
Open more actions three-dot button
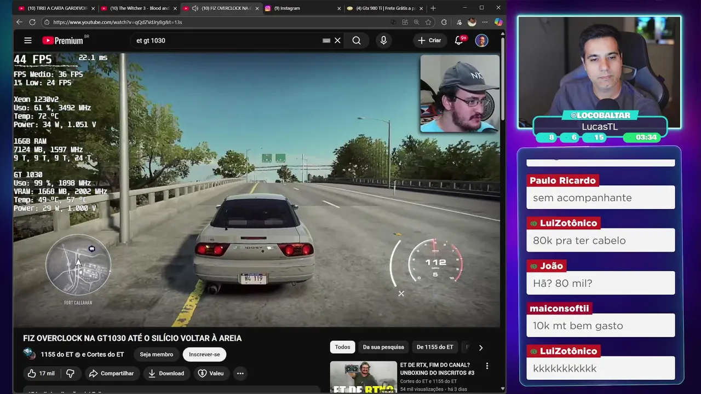[x=240, y=373]
